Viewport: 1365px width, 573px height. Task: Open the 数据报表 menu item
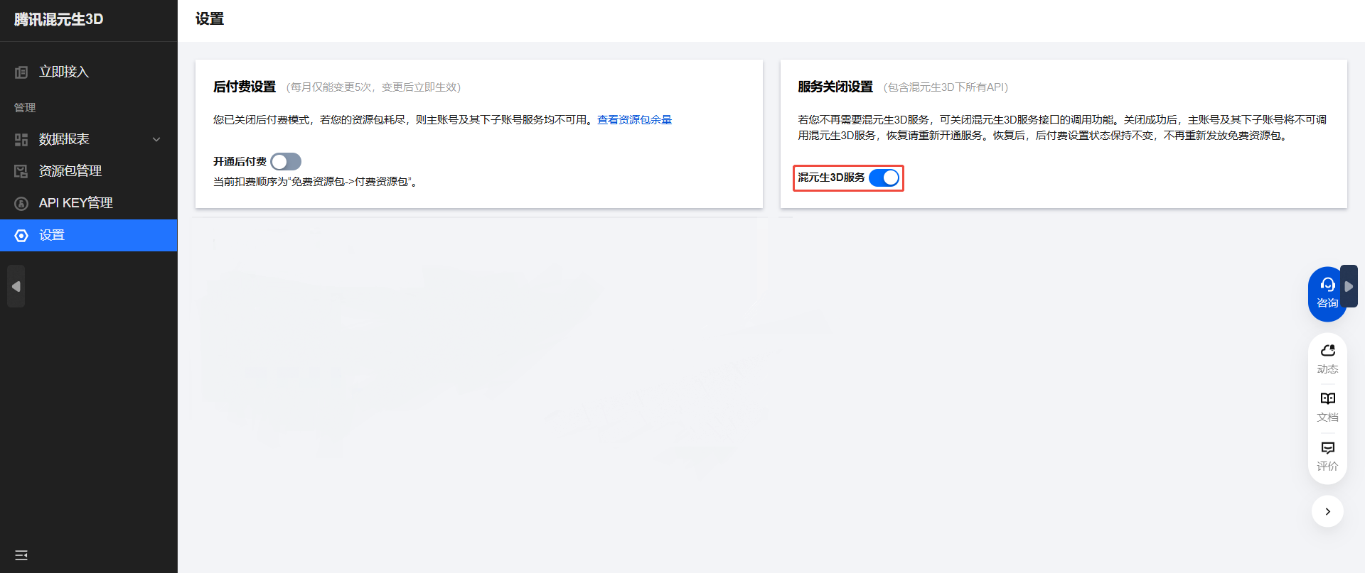pos(88,139)
